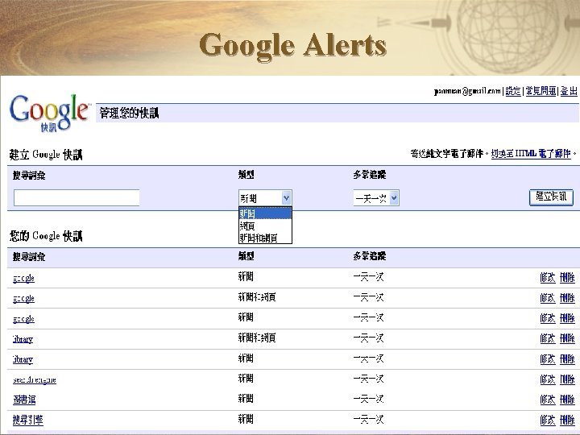The height and width of the screenshot is (435, 580).
Task: Click the 管理您的快訊 page heading
Action: click(x=129, y=113)
